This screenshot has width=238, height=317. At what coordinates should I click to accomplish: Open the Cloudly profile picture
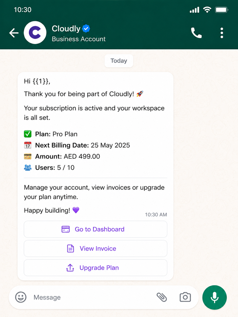[x=35, y=33]
